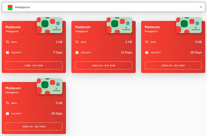Screen dimensions: 207x136
Task: Select the 5 GB data value
Action: (x=59, y=103)
